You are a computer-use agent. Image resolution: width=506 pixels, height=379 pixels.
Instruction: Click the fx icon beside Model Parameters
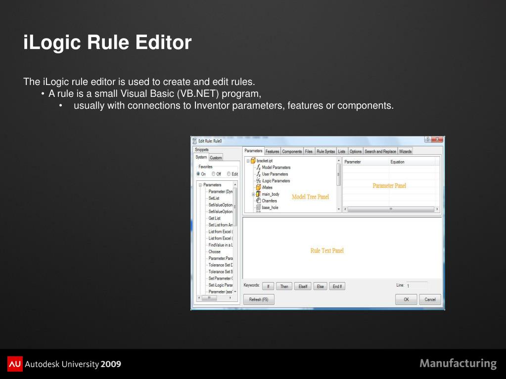pos(259,167)
